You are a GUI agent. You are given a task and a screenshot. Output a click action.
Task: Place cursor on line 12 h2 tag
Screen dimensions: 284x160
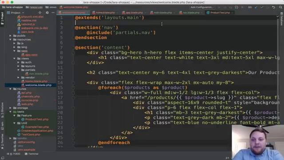tap(91, 73)
